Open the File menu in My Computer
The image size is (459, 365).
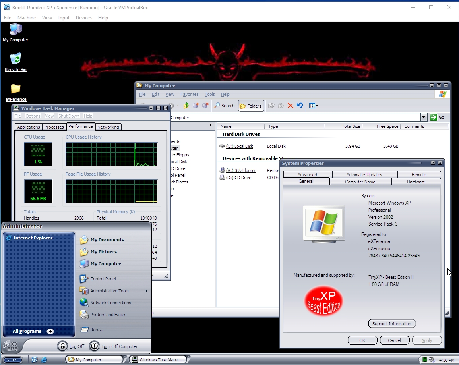(x=142, y=94)
